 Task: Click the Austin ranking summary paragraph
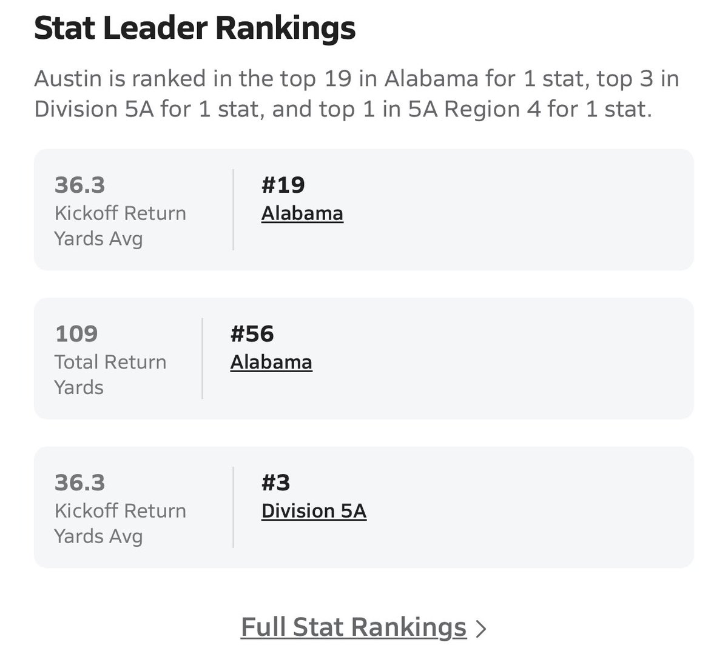(x=357, y=94)
